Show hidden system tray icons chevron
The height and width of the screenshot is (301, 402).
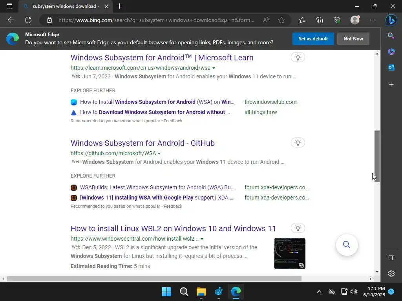click(319, 292)
